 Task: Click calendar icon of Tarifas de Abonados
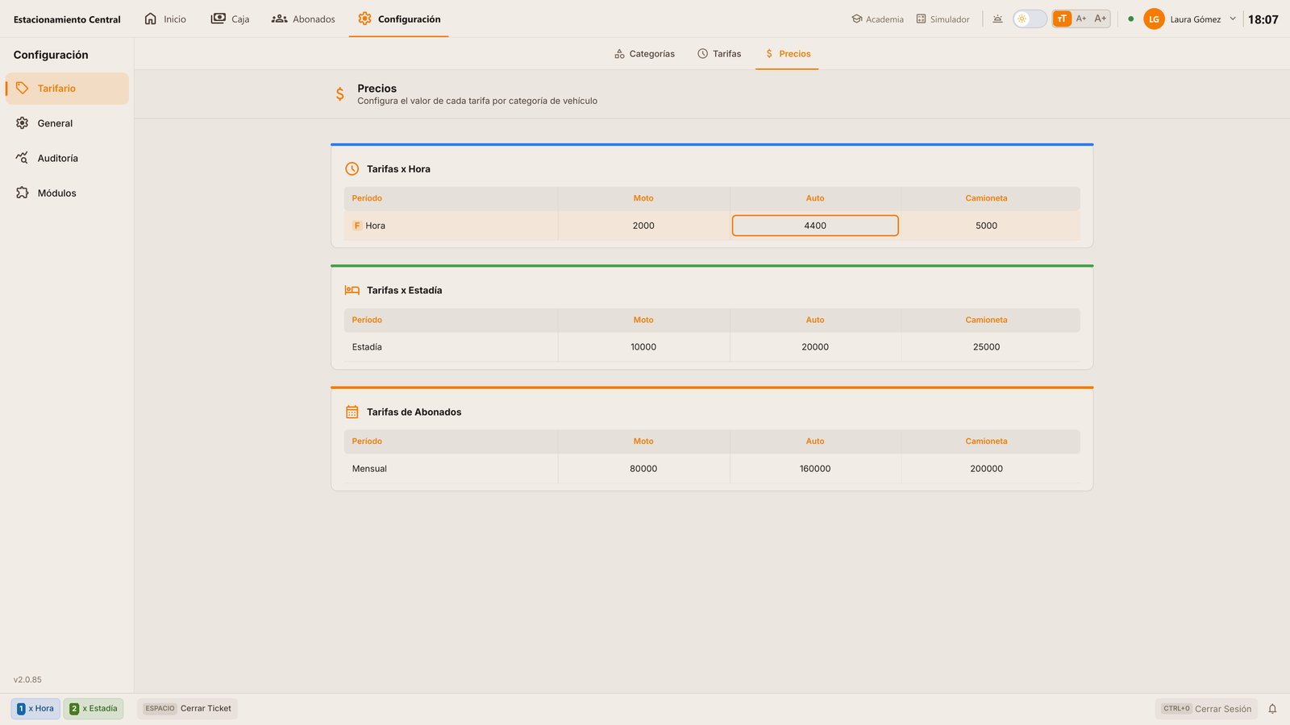pyautogui.click(x=352, y=412)
